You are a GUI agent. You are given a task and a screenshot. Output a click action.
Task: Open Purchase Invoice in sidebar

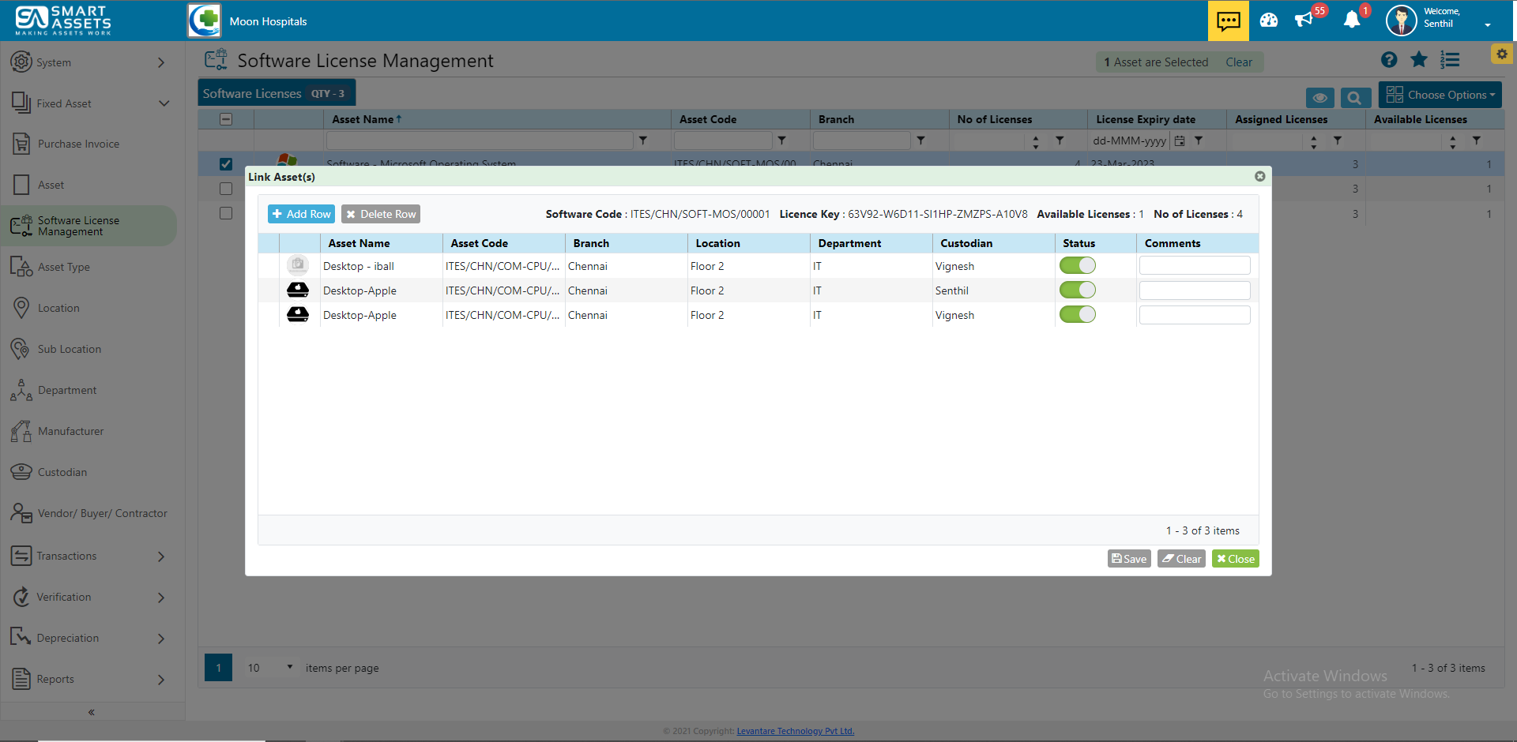pyautogui.click(x=78, y=144)
